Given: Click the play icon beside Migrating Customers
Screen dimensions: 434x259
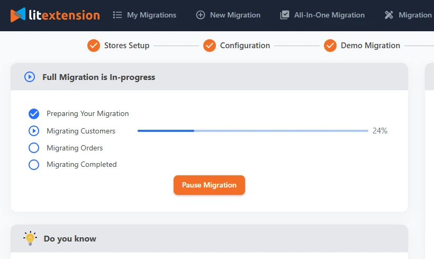Looking at the screenshot, I should pos(34,131).
